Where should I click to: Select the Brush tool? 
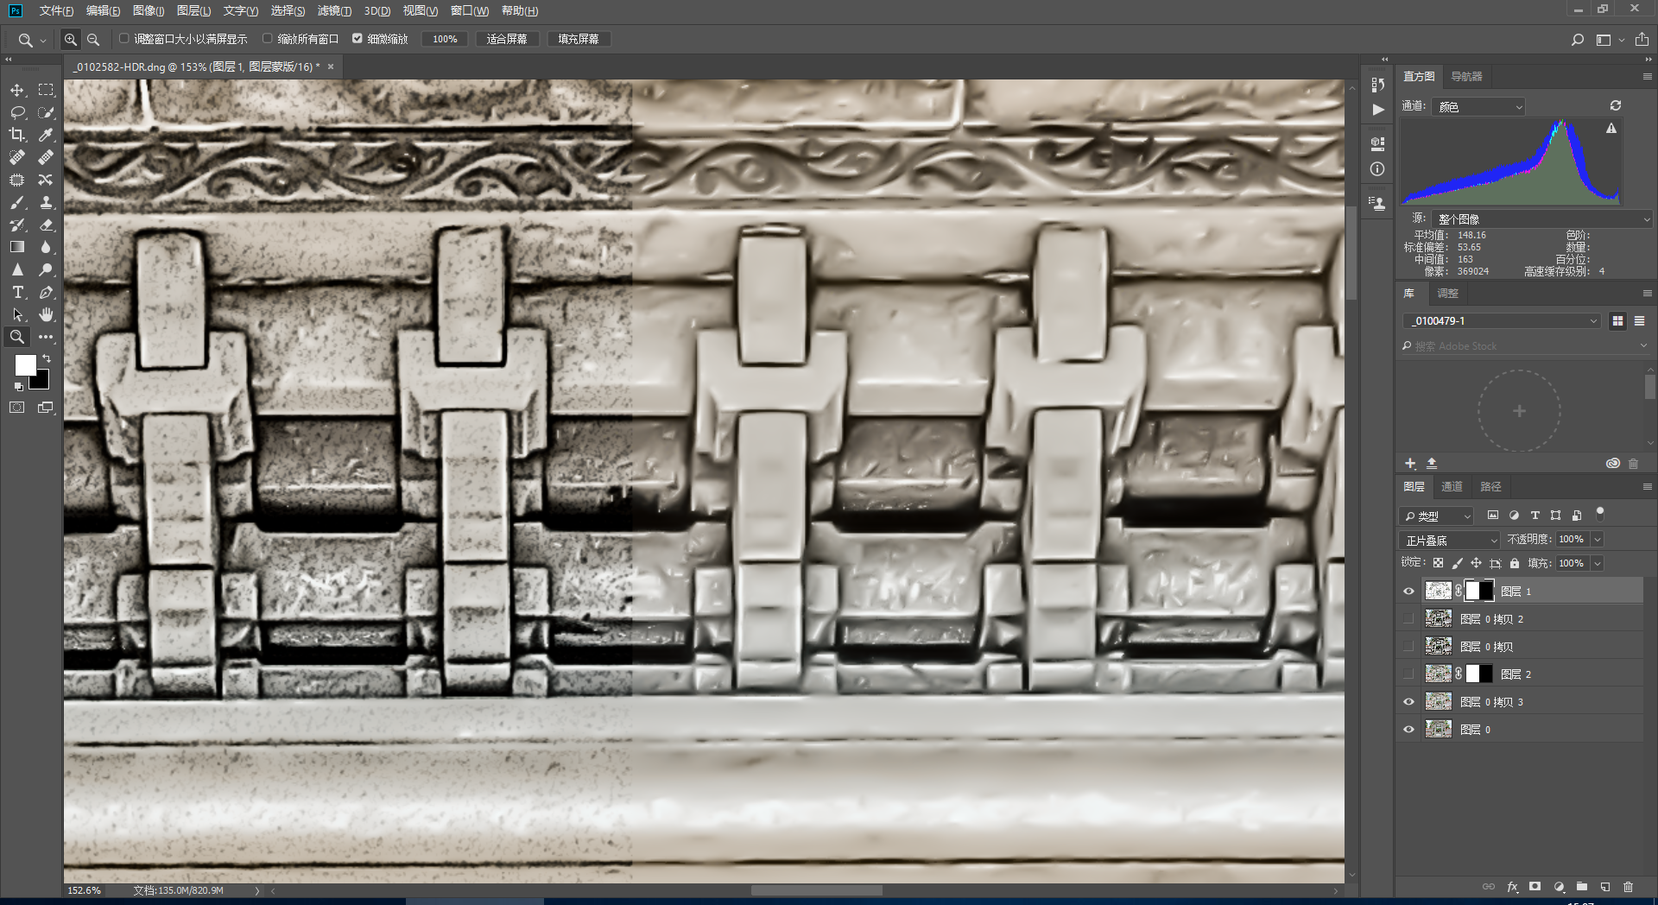[17, 202]
